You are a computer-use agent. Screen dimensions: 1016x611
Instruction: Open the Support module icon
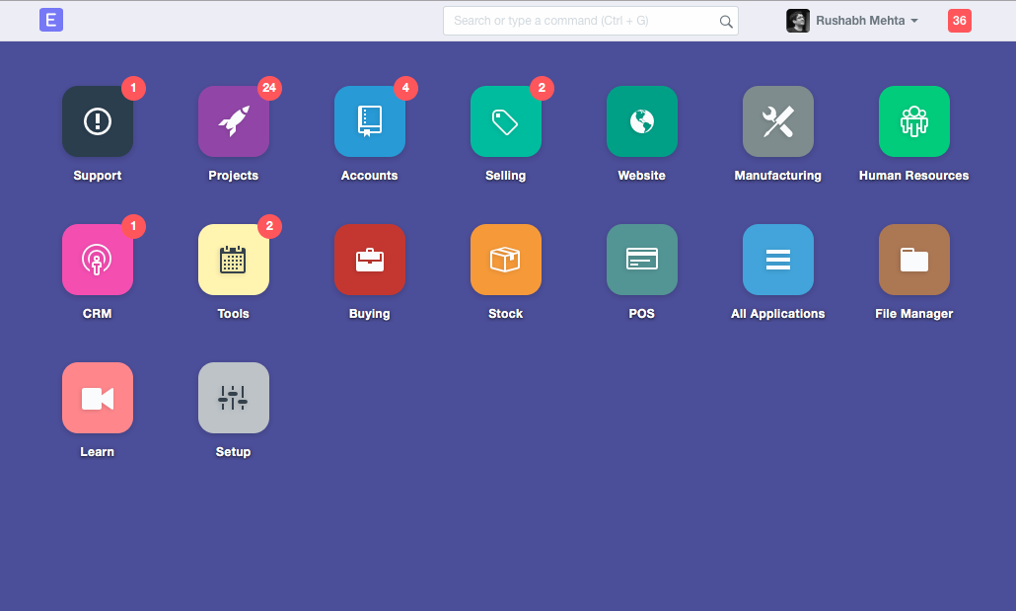[x=98, y=121]
